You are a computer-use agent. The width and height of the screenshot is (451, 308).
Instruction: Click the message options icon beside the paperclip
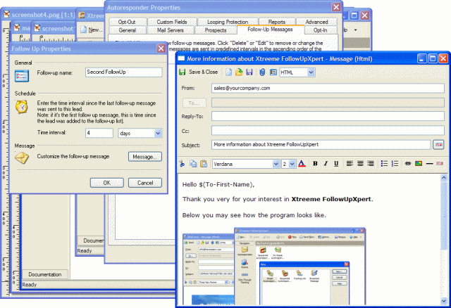tap(273, 72)
